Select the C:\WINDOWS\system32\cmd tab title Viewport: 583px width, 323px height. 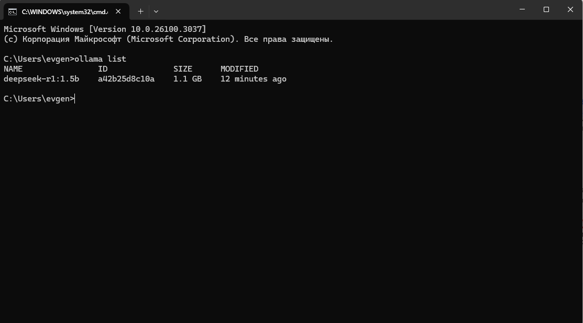coord(64,11)
